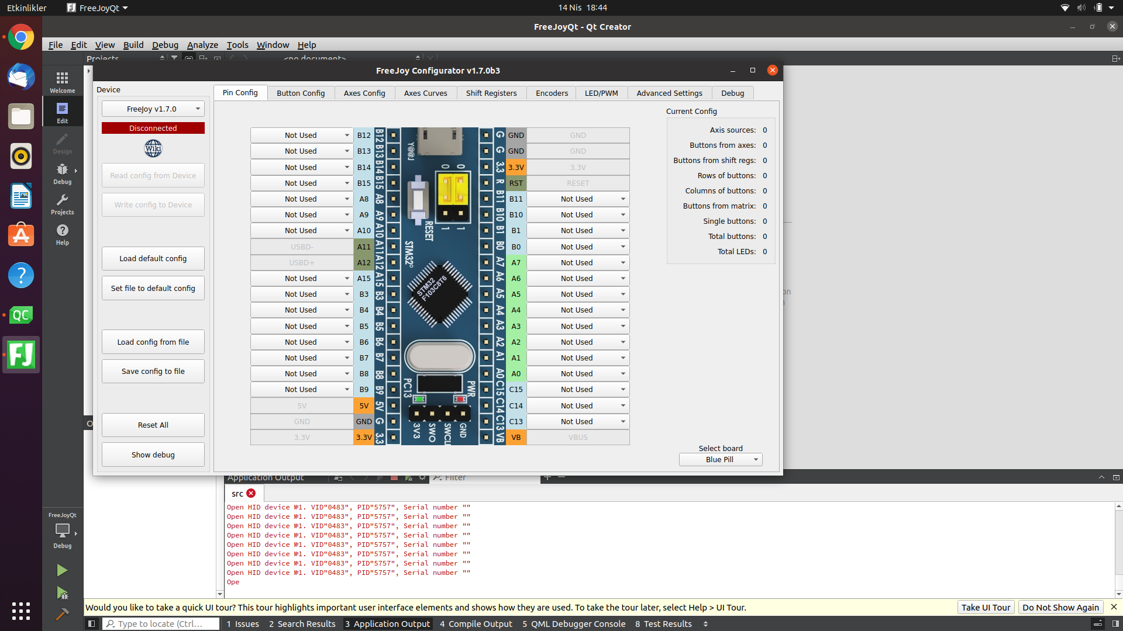Start debugging via the debugger run icon
The image size is (1123, 631).
(62, 593)
